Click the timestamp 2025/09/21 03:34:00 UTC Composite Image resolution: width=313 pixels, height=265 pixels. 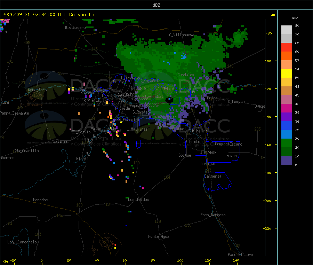tap(48, 15)
